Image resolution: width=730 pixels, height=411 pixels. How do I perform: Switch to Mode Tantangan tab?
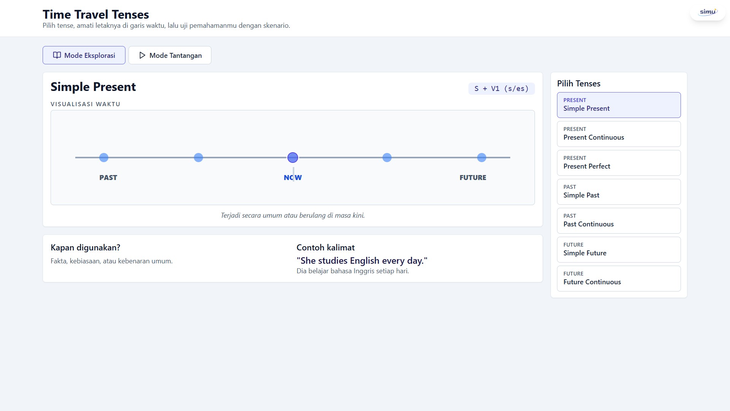170,55
